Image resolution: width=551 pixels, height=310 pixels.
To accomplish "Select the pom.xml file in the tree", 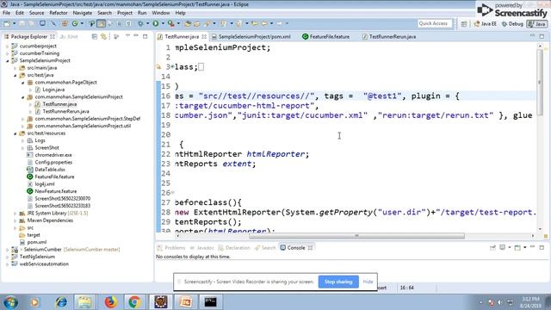I will (36, 242).
